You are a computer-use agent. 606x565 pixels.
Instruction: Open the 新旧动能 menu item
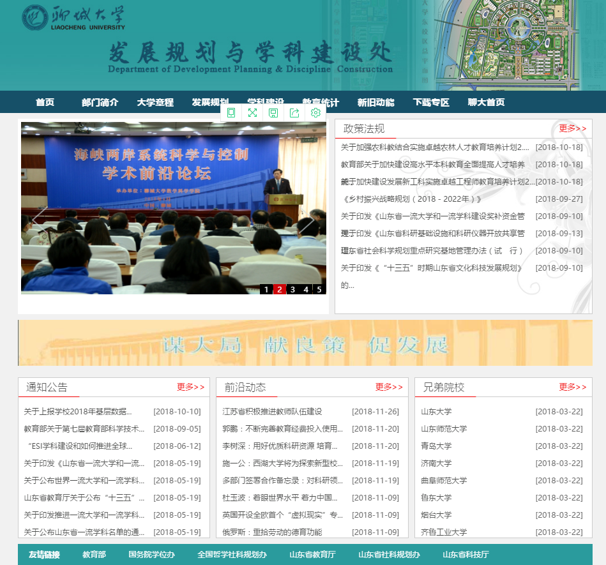click(x=375, y=102)
